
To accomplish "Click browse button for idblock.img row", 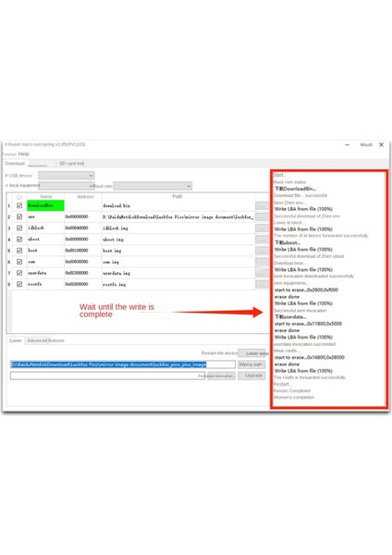I will (x=262, y=228).
